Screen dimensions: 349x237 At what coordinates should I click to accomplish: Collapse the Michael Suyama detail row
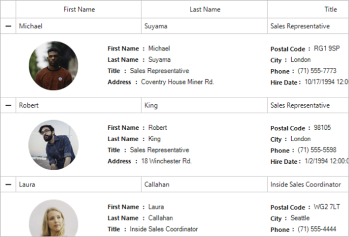(8, 26)
